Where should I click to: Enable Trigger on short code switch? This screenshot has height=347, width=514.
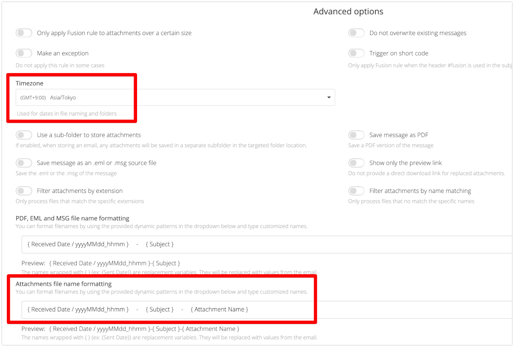356,53
